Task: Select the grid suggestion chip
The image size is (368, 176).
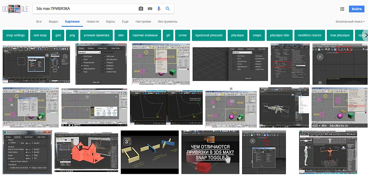Action: [58, 35]
